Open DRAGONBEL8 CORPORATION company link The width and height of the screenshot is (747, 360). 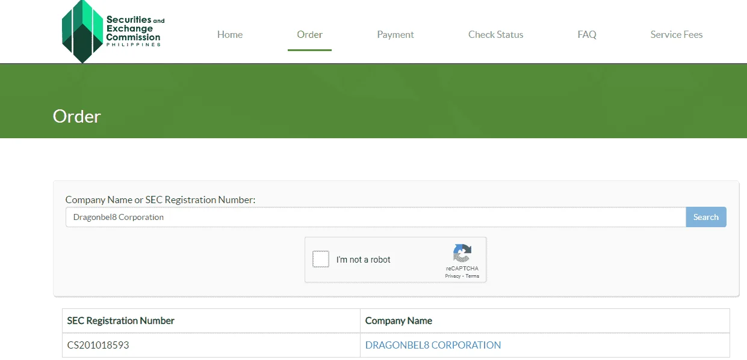click(433, 345)
